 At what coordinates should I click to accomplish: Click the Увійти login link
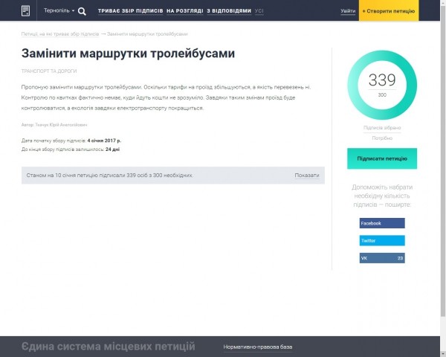pos(348,11)
